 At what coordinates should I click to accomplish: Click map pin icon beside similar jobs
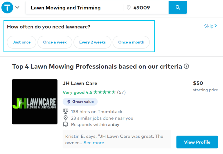click(x=66, y=118)
